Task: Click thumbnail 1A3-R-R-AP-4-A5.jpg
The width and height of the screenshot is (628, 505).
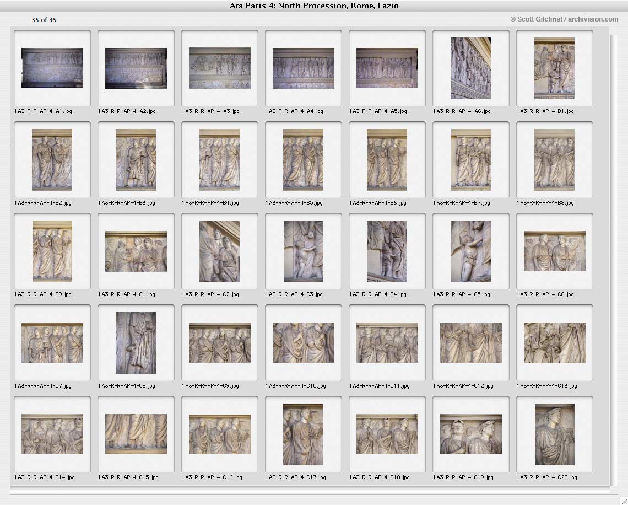Action: tap(387, 68)
